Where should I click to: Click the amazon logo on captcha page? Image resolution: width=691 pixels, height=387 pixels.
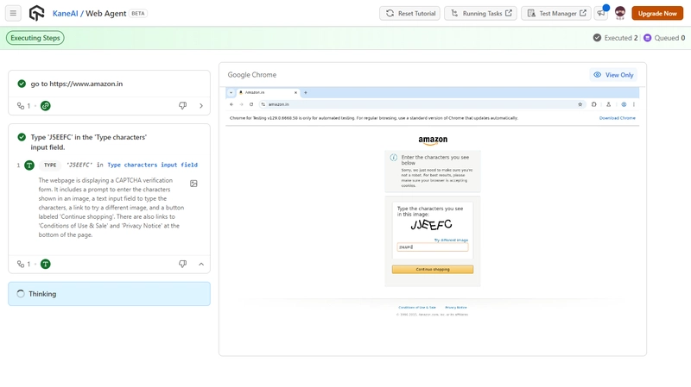click(x=433, y=140)
